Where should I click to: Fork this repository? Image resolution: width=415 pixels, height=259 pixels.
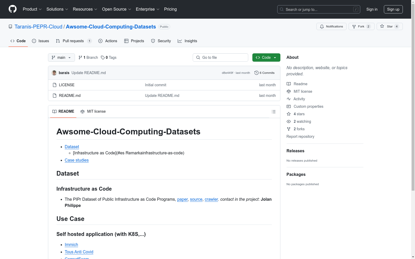[x=361, y=26]
